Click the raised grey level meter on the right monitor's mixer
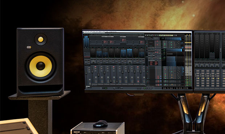The height and width of the screenshot is (134, 225). 212,56
